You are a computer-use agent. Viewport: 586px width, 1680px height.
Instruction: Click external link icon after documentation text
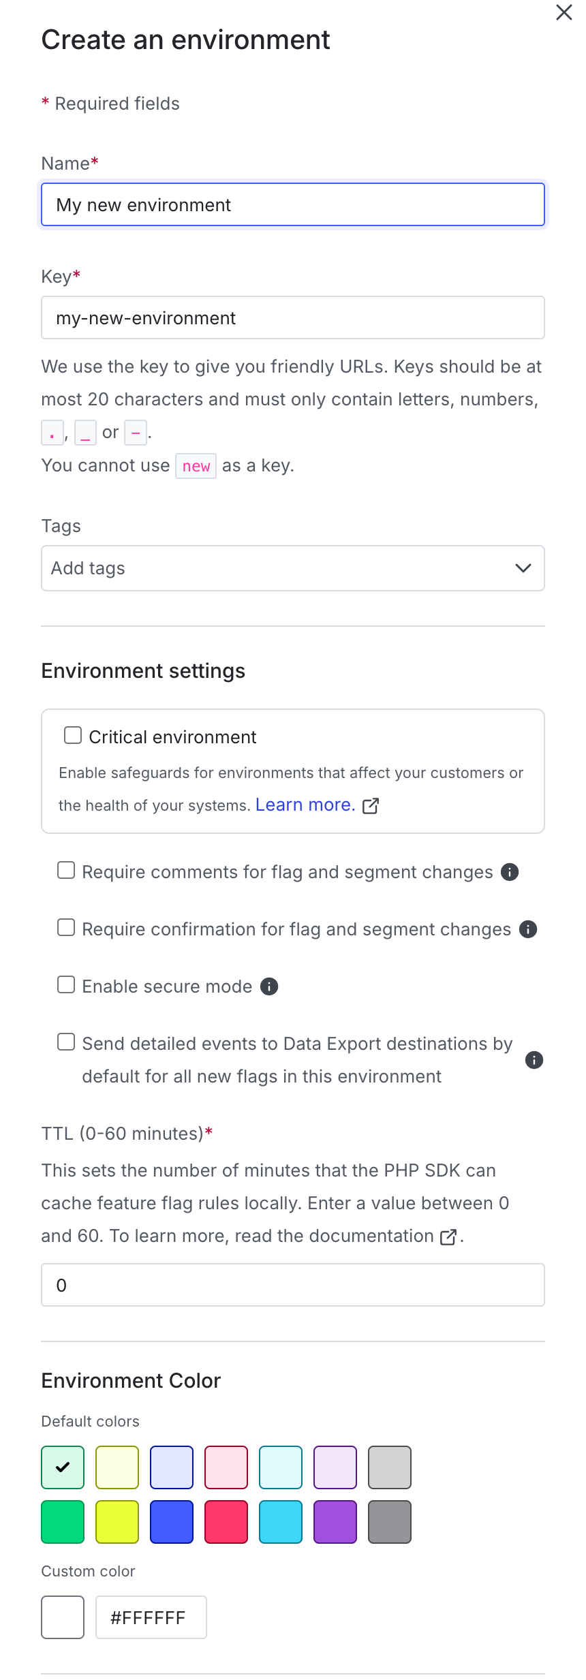(x=448, y=1237)
